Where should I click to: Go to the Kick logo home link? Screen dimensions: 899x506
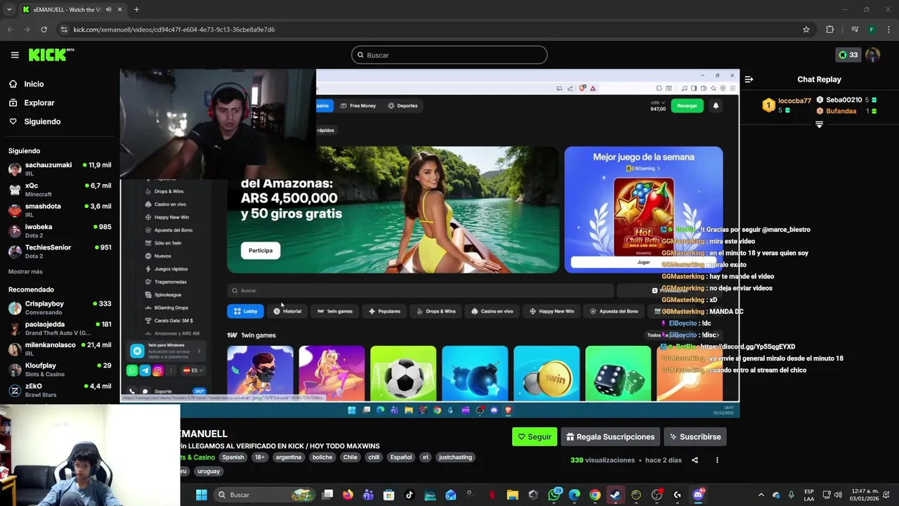point(51,55)
